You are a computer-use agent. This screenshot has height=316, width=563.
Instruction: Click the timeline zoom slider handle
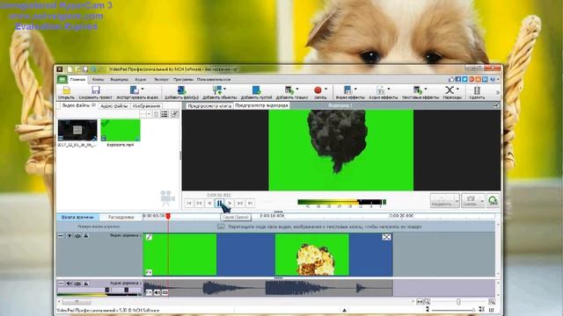(x=458, y=302)
